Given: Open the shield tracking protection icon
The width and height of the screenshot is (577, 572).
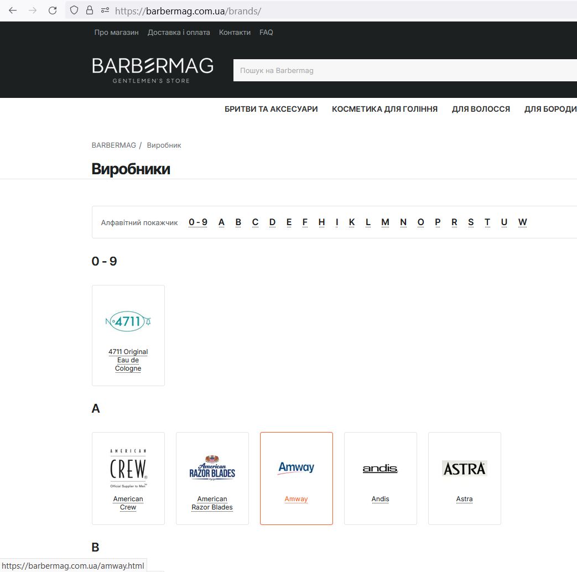Looking at the screenshot, I should [74, 11].
